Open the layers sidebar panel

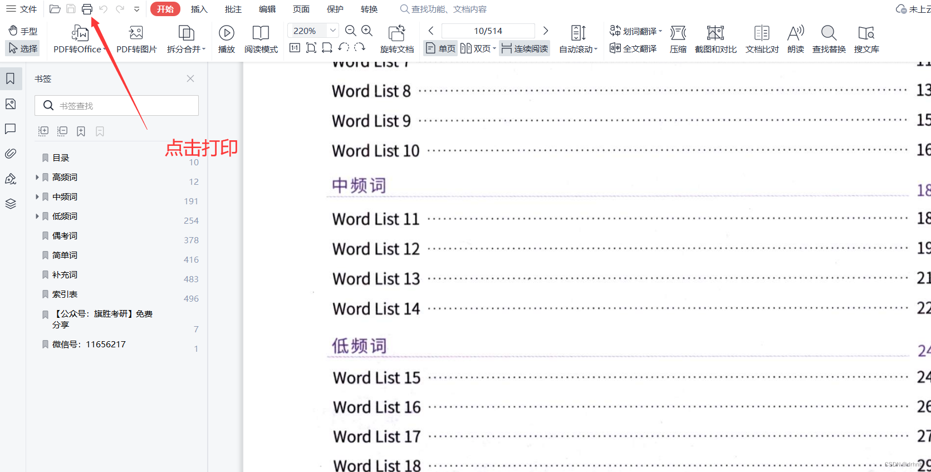(11, 204)
